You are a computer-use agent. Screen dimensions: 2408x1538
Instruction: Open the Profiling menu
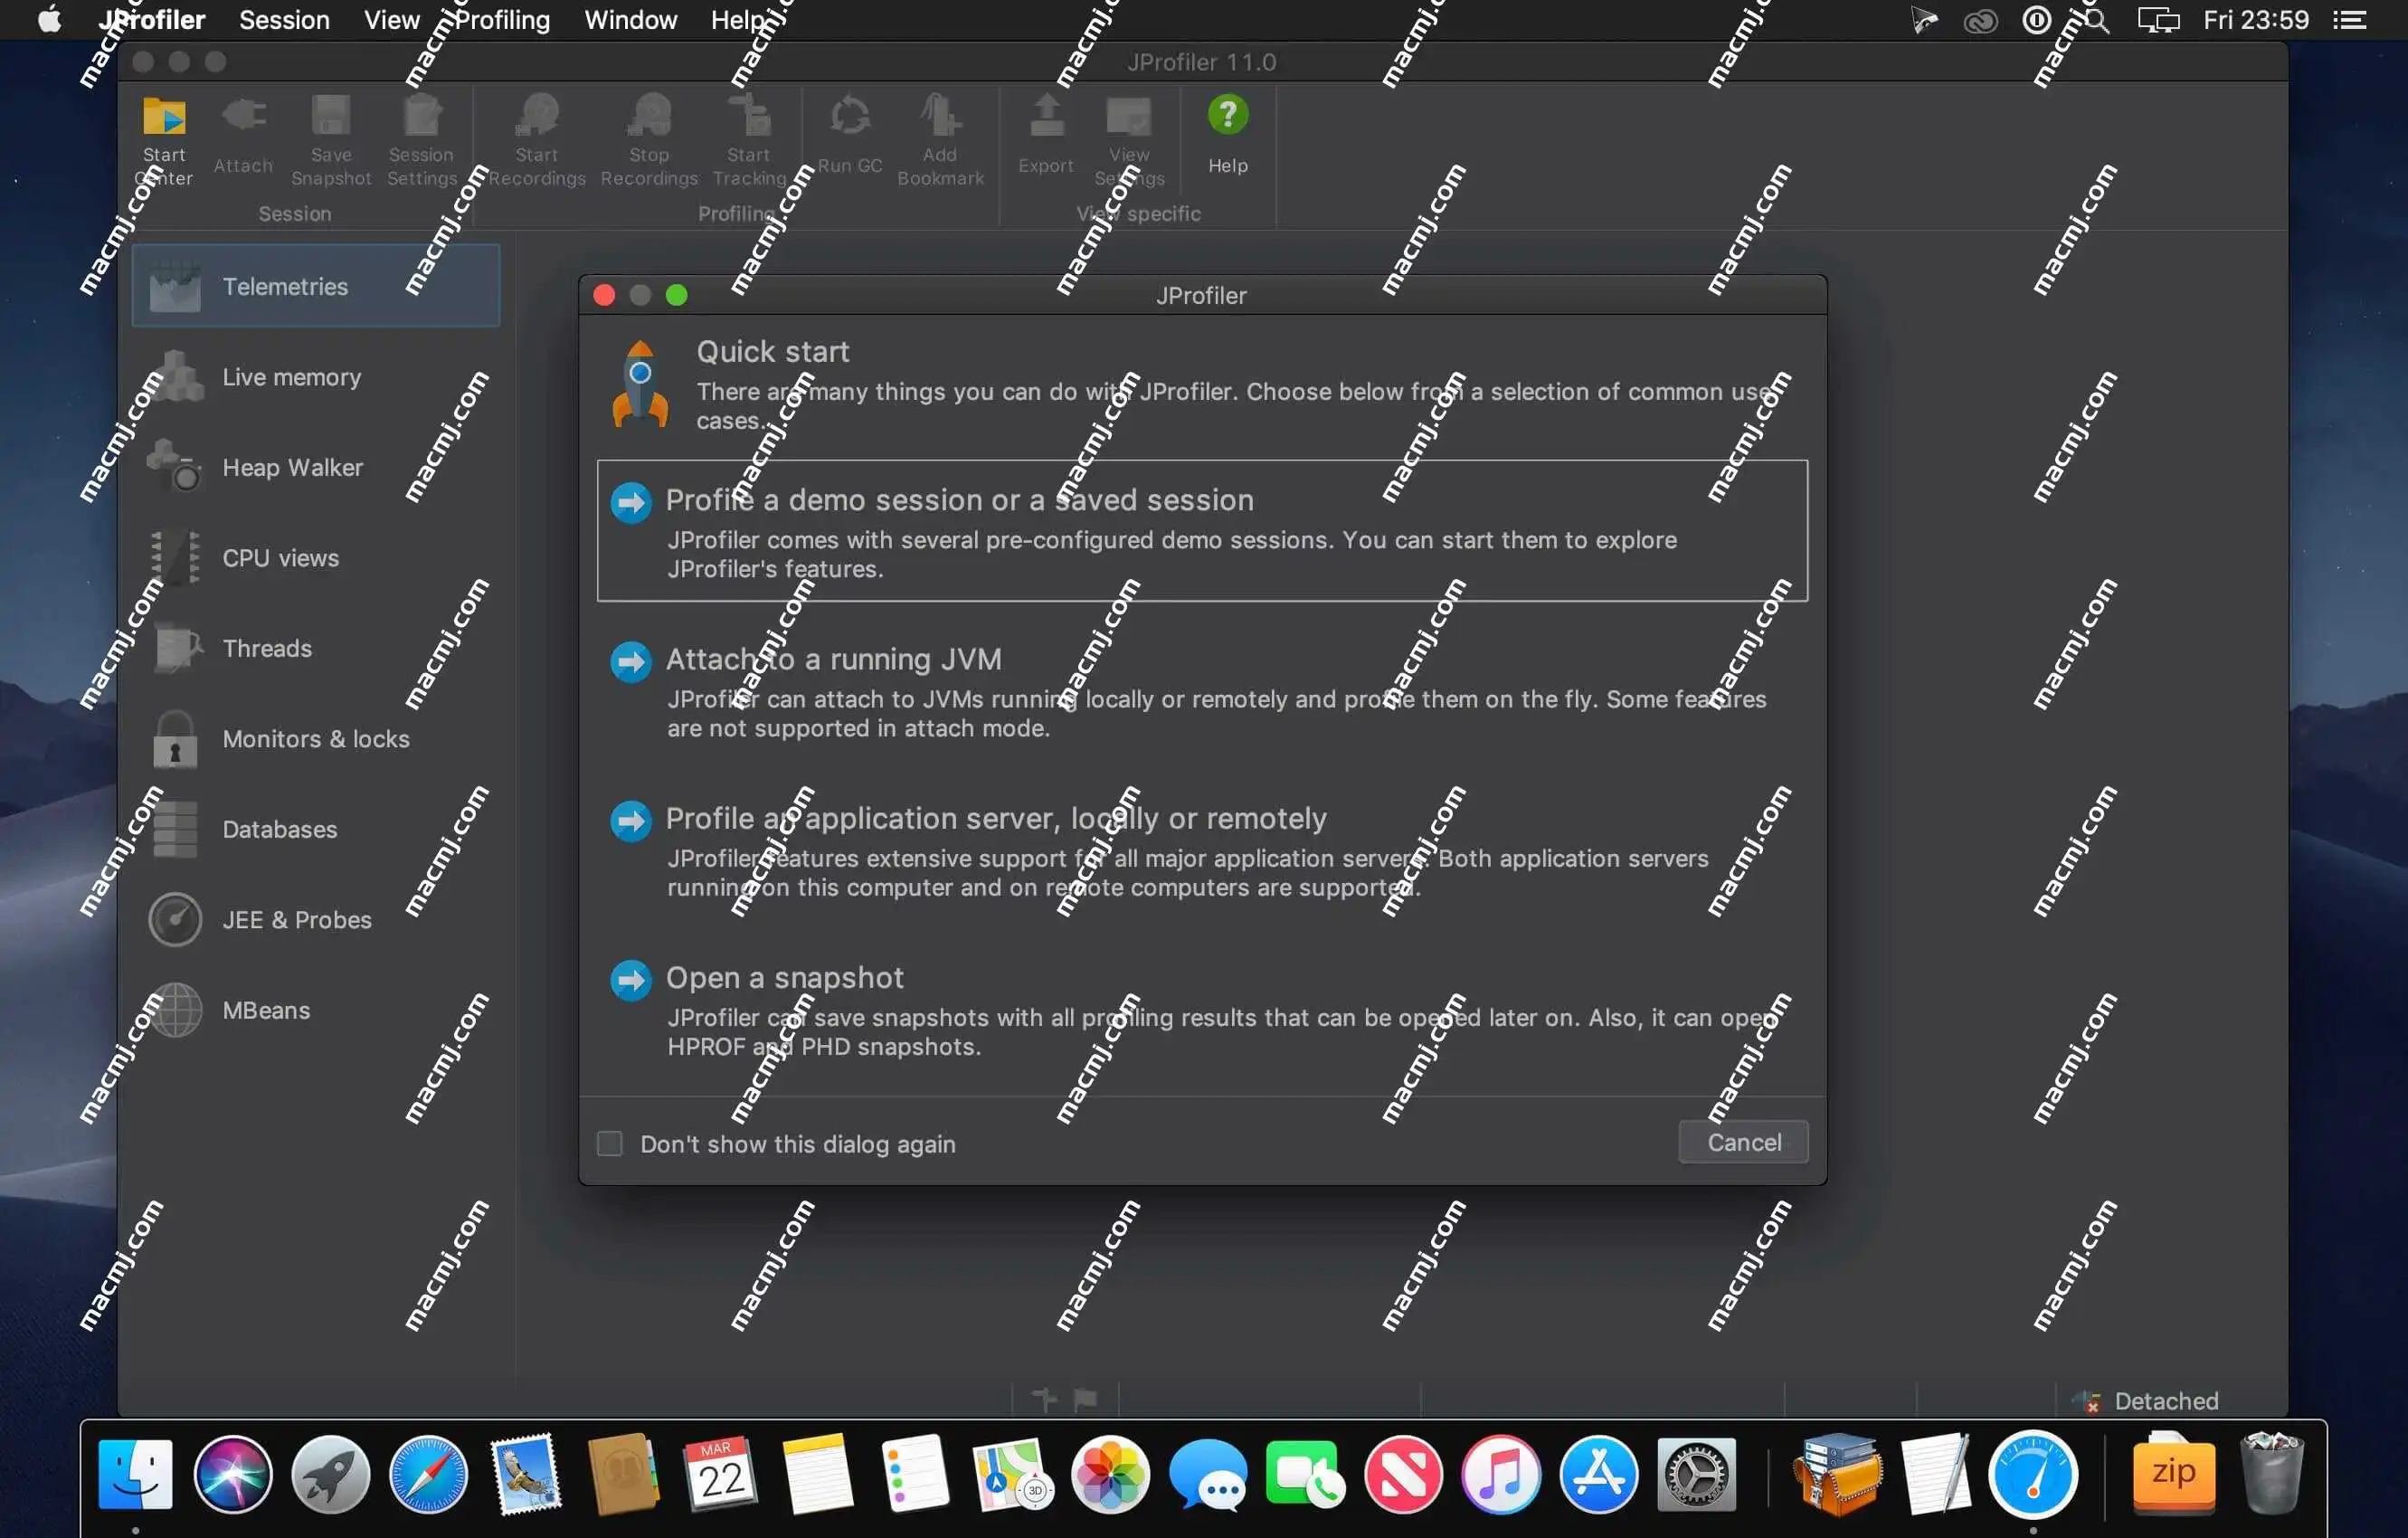click(x=501, y=20)
